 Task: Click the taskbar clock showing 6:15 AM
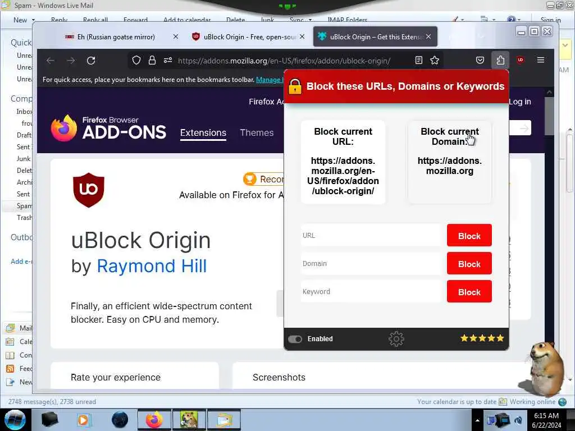(546, 416)
